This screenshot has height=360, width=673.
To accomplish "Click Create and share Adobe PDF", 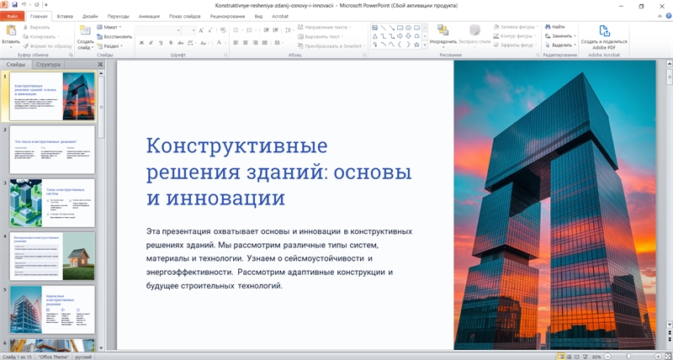I will tap(604, 37).
